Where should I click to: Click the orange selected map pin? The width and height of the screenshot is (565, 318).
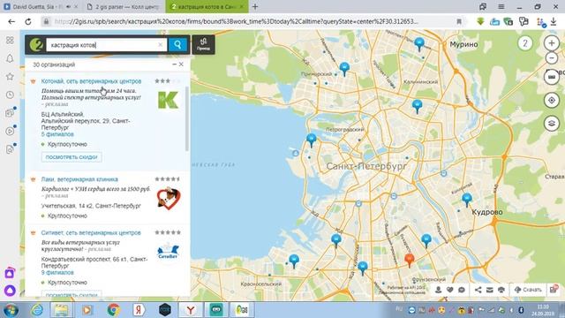pyautogui.click(x=409, y=260)
